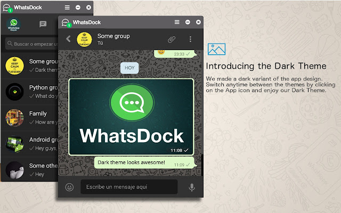The width and height of the screenshot is (341, 213).
Task: Click the 'Introducing the Dark Theme' heading
Action: point(266,66)
